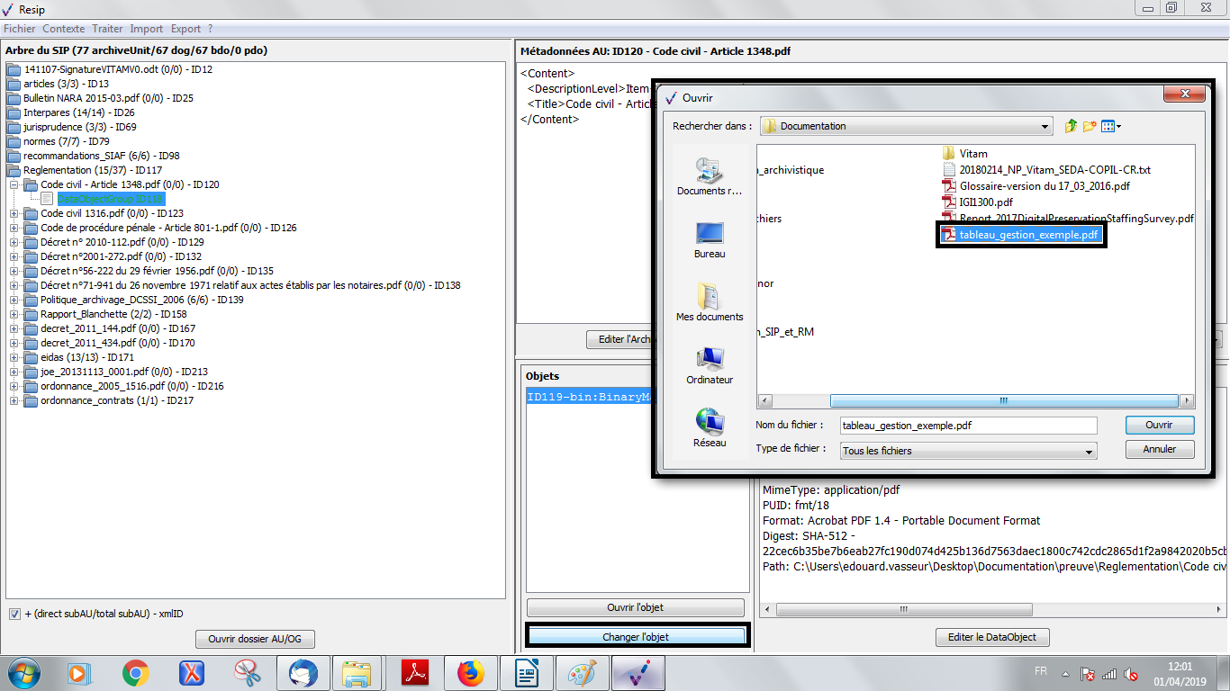Go to Bureau in the places sidebar
The width and height of the screenshot is (1230, 691).
coord(710,240)
